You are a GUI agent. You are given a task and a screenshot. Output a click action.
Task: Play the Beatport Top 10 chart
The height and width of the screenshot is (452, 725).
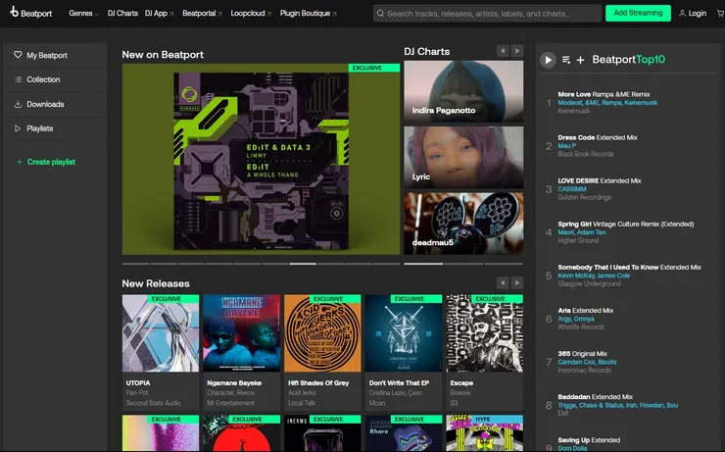click(548, 60)
